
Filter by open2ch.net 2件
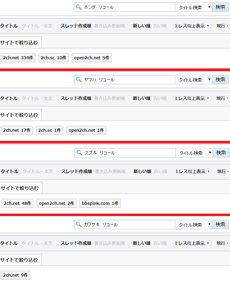point(56,203)
